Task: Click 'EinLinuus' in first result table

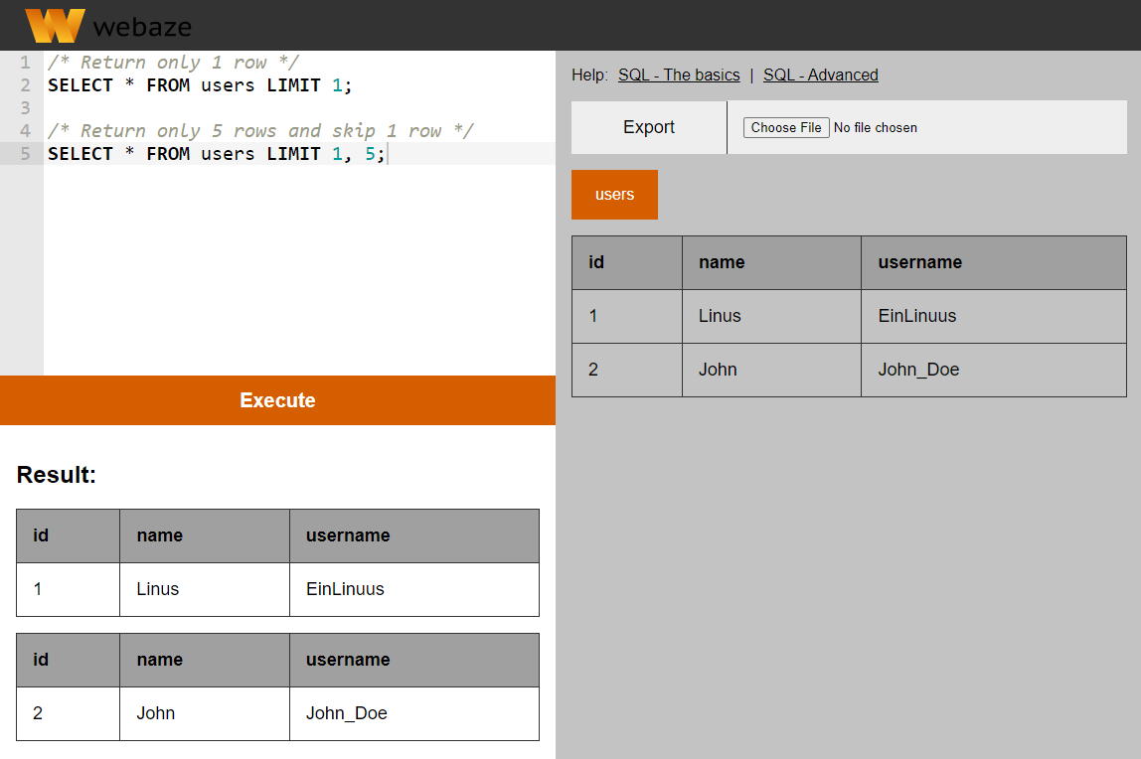Action: [414, 589]
